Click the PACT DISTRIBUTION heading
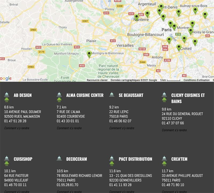 coord(135,159)
